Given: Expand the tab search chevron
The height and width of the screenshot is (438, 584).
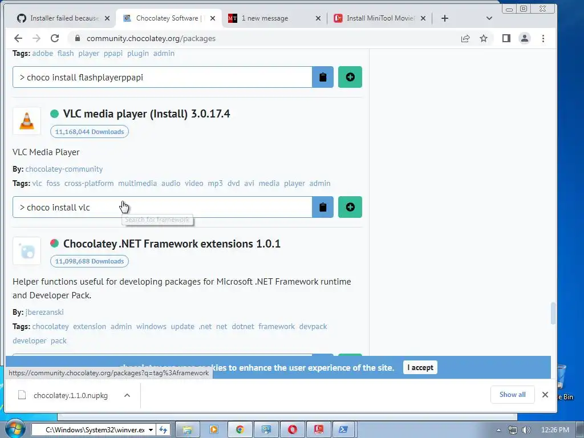Looking at the screenshot, I should pyautogui.click(x=489, y=18).
